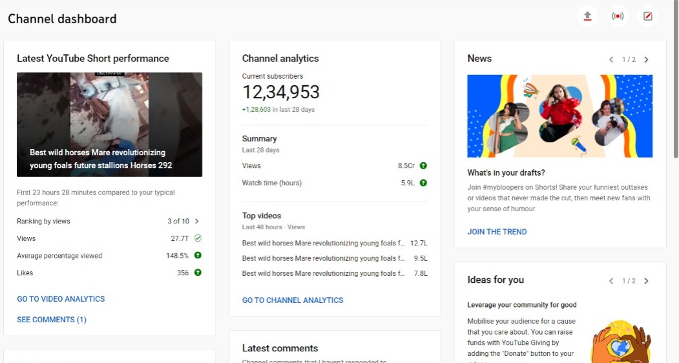Screen dimensions: 679x363
Task: Open GO TO VIDEO ANALYTICS link
Action: click(61, 299)
